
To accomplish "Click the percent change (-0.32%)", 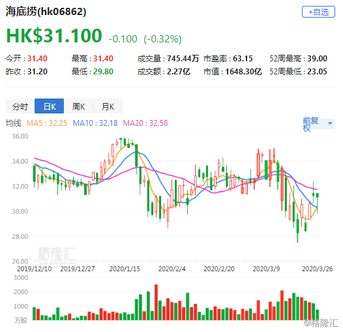I will (162, 39).
